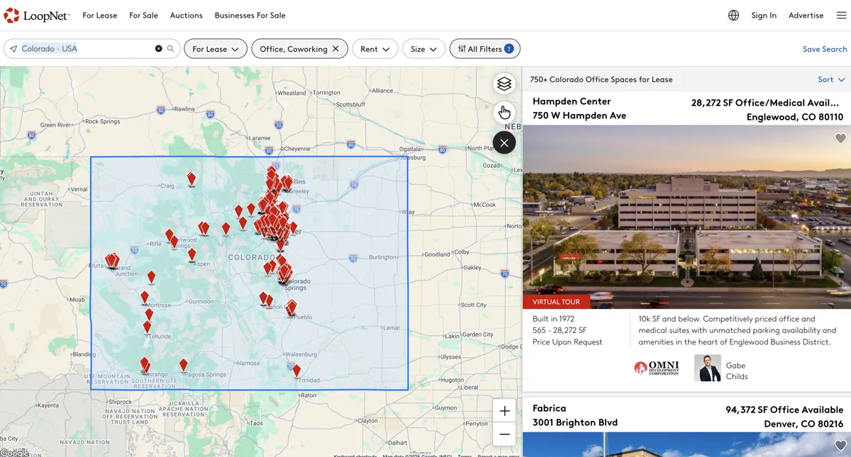Click Sign In link

(764, 15)
